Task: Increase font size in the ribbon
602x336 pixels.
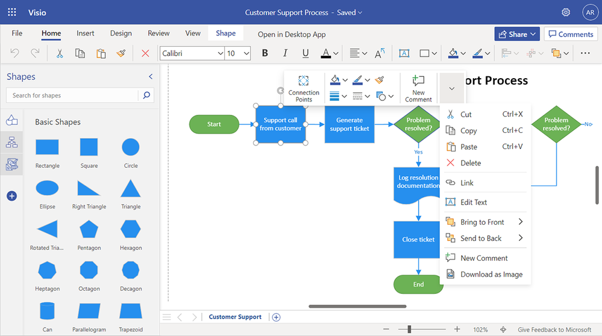Action: [380, 53]
